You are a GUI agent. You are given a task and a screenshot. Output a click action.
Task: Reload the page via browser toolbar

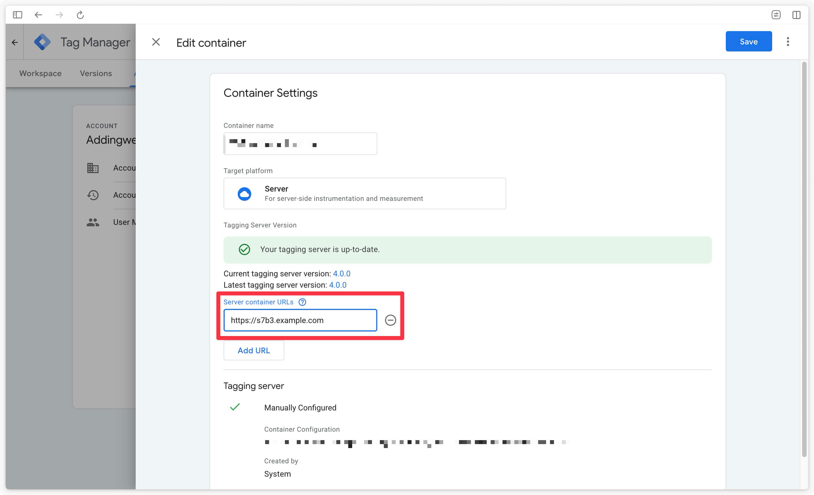tap(80, 14)
